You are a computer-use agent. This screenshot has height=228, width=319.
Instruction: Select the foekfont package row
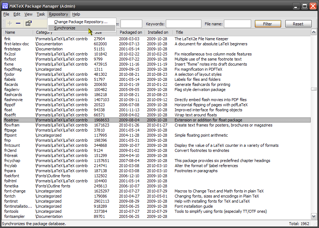tap(157, 176)
